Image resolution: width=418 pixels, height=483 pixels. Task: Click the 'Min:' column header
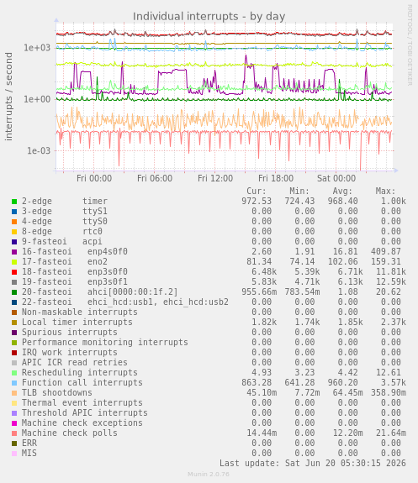click(x=299, y=192)
